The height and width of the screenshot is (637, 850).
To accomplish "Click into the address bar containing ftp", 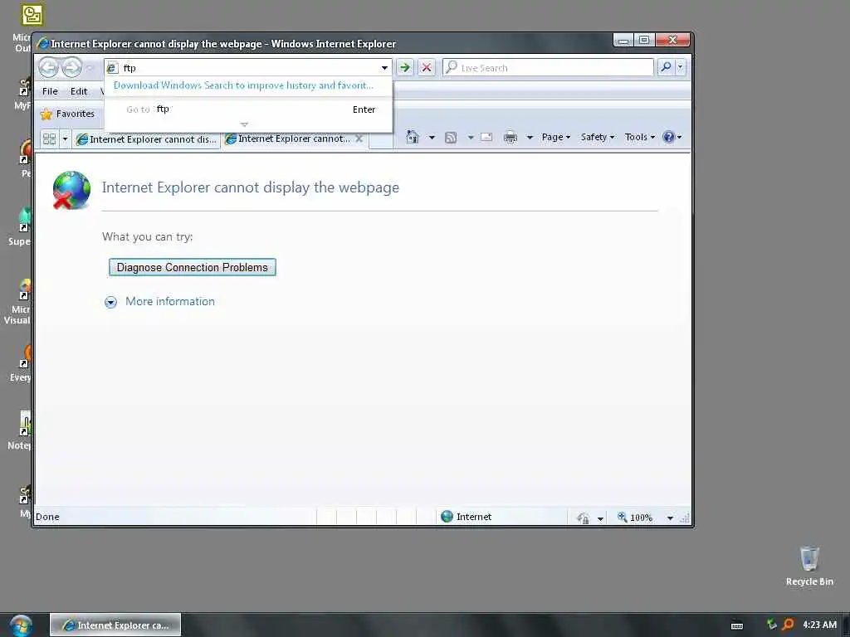I will 247,68.
